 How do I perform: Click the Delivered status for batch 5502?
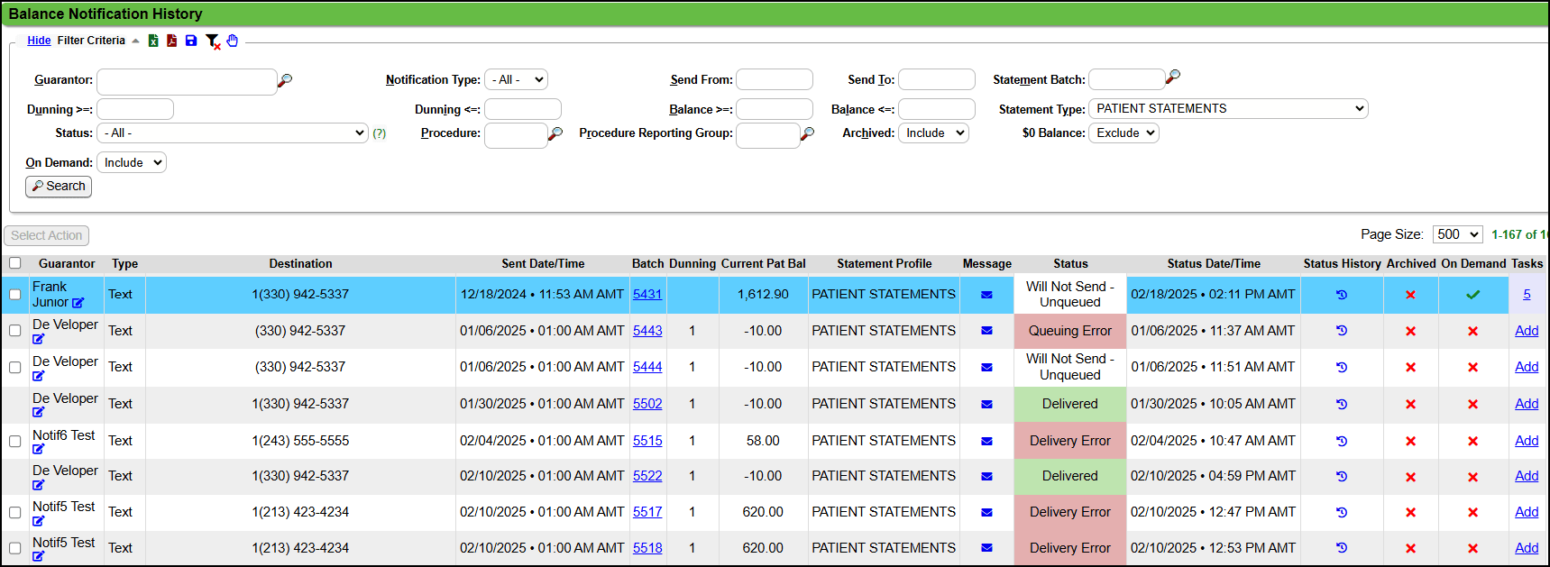tap(1070, 404)
